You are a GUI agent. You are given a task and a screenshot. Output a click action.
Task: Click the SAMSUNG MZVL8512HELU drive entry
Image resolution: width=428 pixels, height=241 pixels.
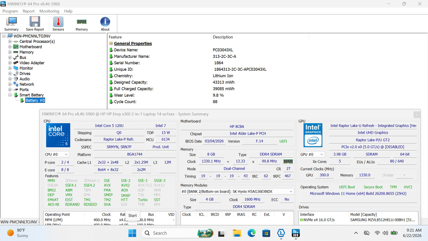[383, 220]
